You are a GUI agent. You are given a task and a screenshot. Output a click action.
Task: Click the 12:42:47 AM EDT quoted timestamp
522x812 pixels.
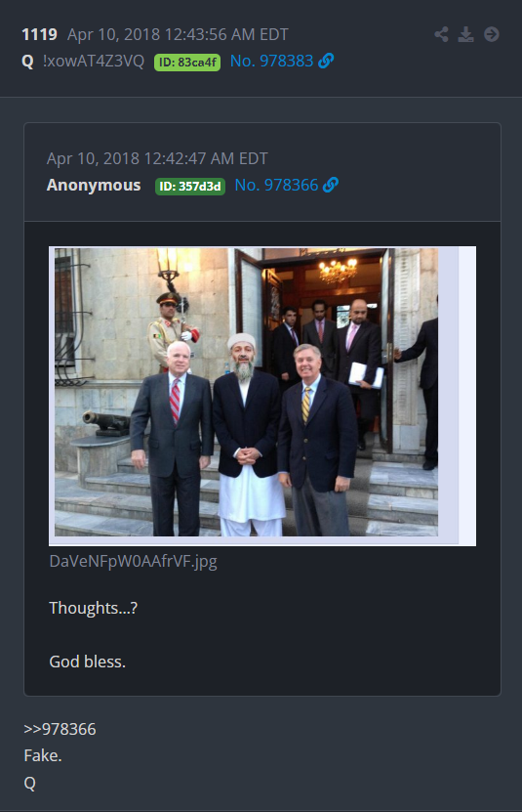click(x=157, y=158)
